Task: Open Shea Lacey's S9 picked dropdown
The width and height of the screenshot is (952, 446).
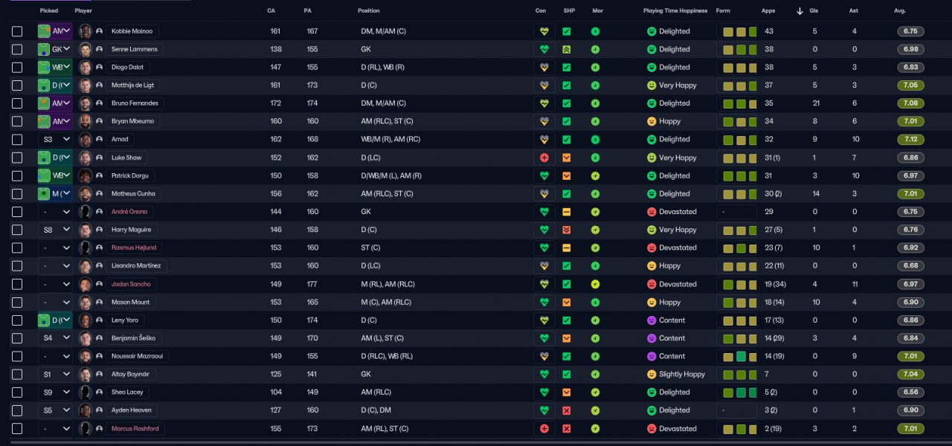Action: click(x=55, y=392)
